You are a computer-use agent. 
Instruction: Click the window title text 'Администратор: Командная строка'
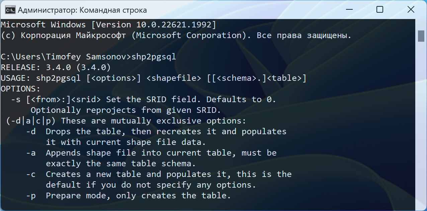tap(82, 10)
